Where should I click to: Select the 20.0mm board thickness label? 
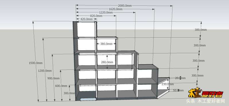[180, 78]
